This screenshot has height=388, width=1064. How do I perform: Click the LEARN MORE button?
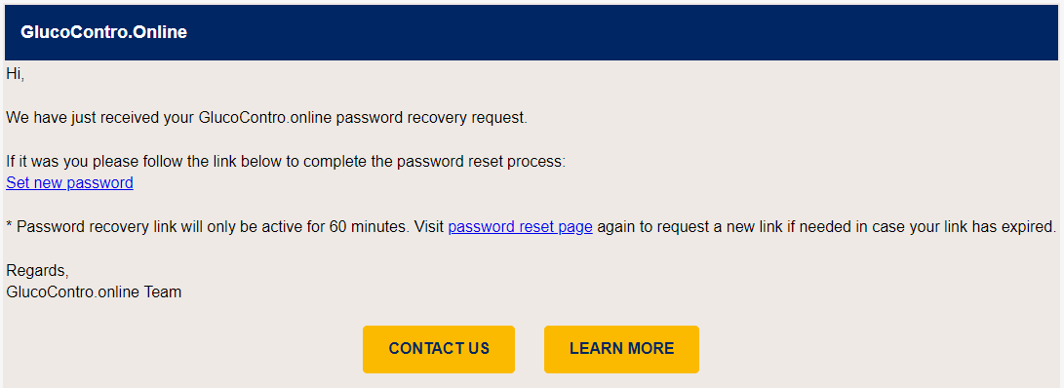[x=621, y=349]
